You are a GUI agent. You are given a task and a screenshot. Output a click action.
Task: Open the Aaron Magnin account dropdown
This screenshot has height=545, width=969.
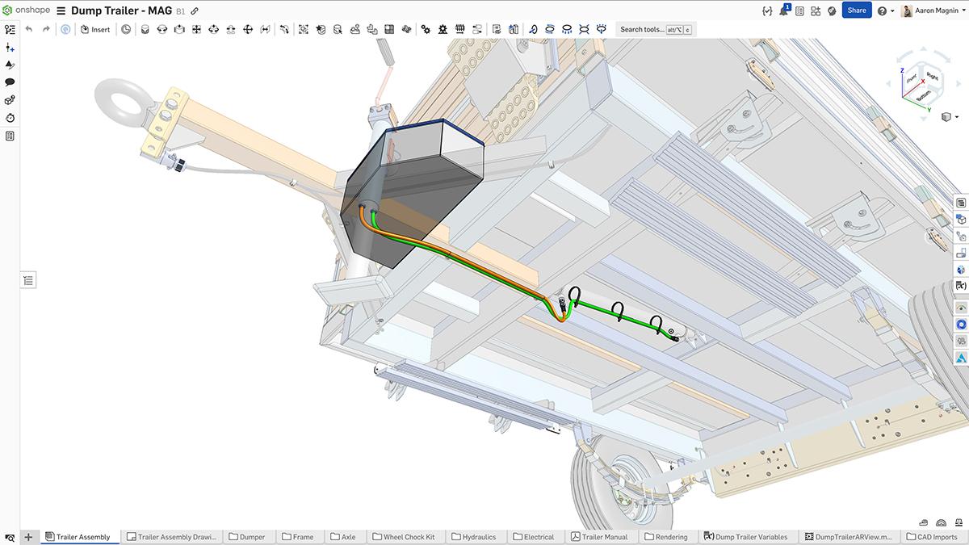pyautogui.click(x=933, y=10)
